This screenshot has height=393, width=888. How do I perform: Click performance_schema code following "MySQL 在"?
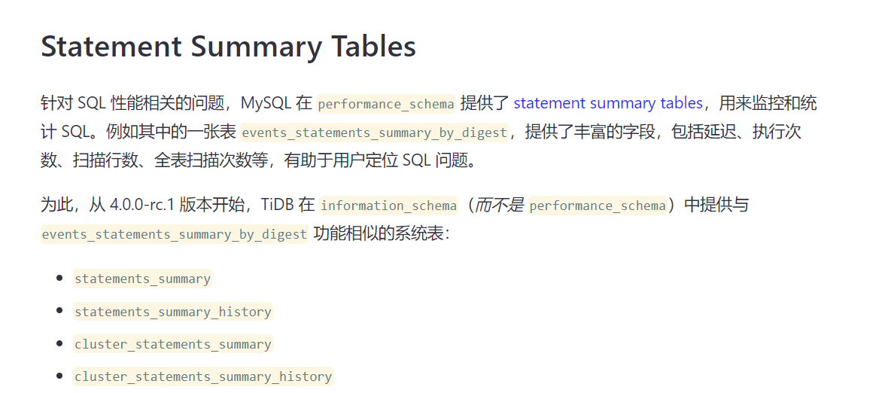(385, 104)
